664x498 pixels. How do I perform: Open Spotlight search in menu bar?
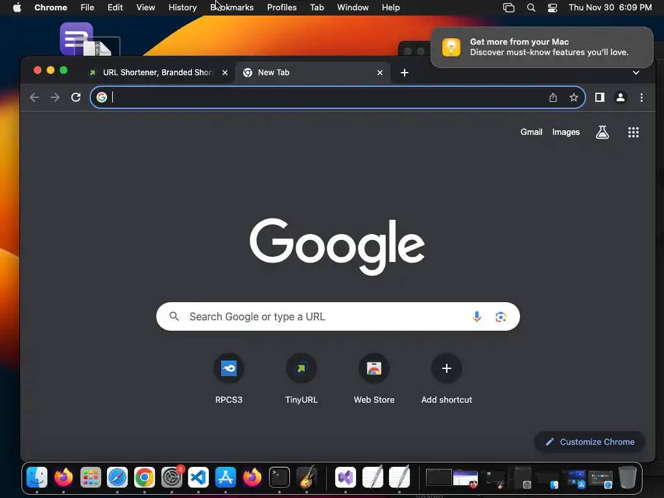coord(530,7)
